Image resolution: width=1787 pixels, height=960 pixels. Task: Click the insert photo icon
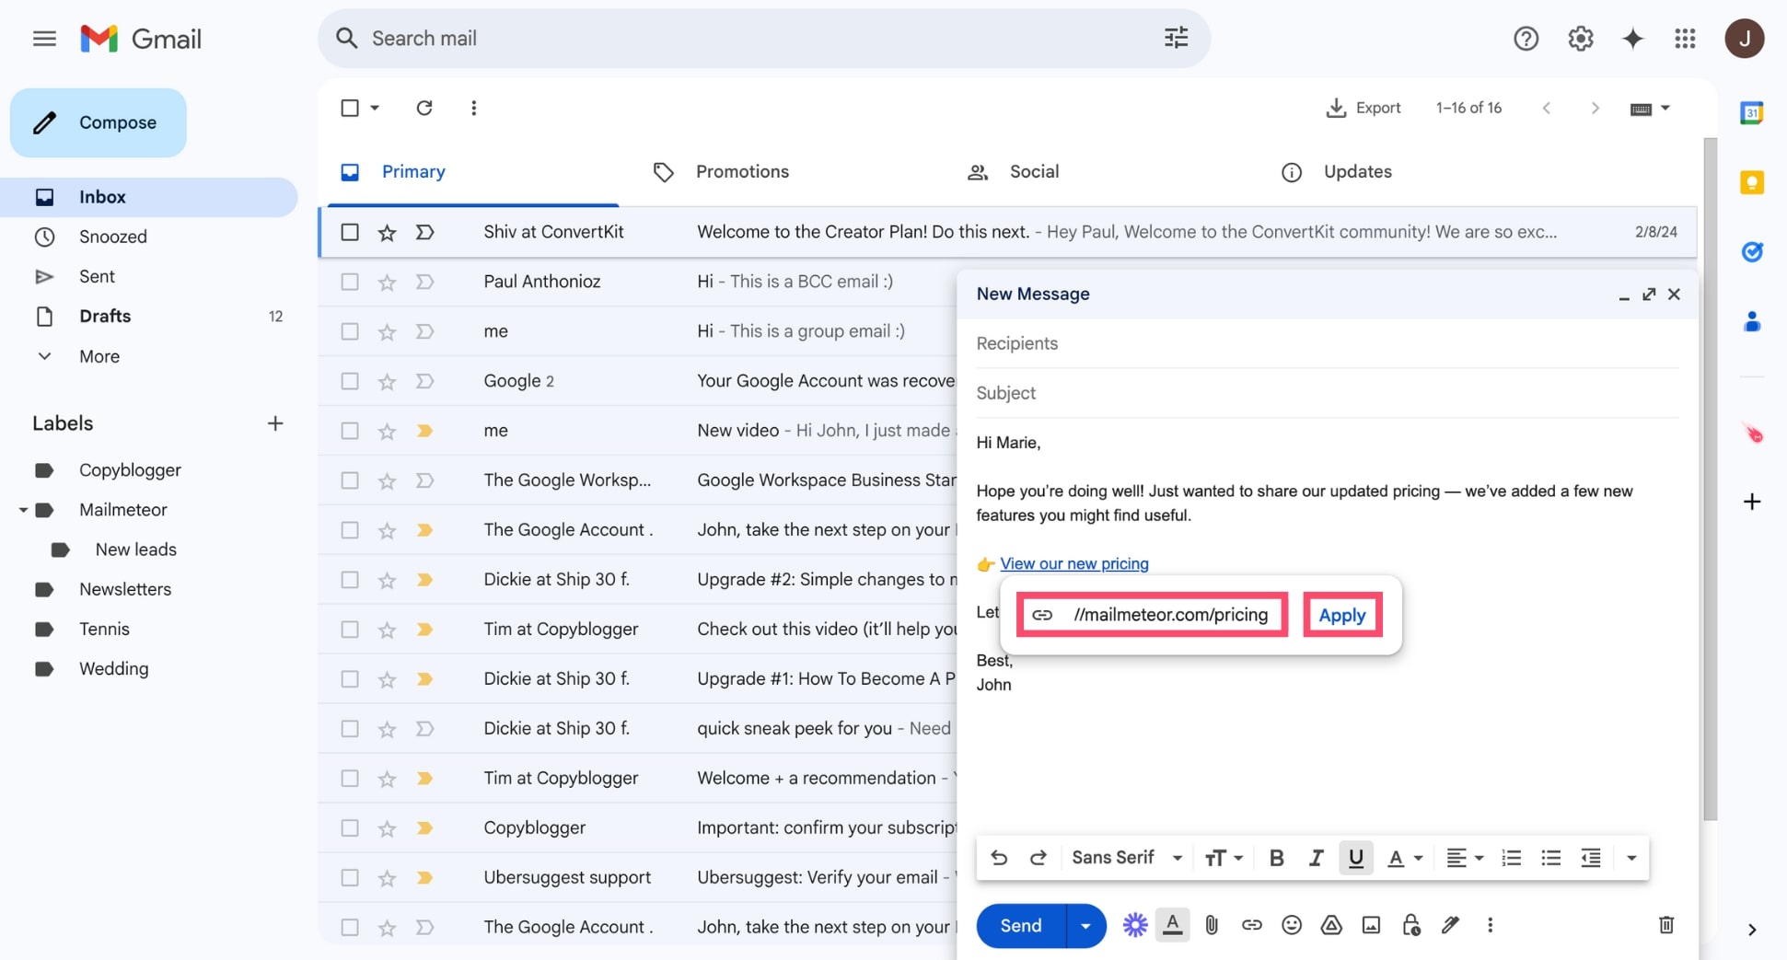1371,925
